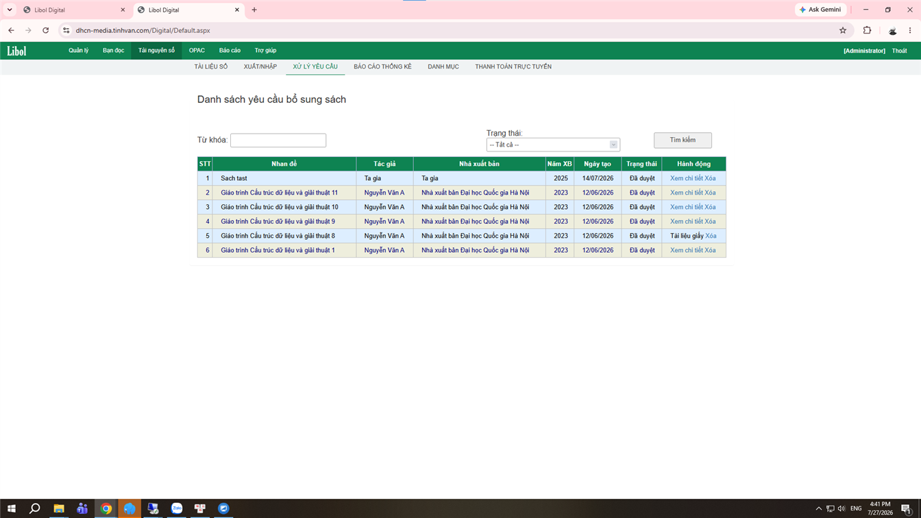Open the THANH TOÁN TRỰC TUYẾN tab
The image size is (921, 518).
point(513,67)
